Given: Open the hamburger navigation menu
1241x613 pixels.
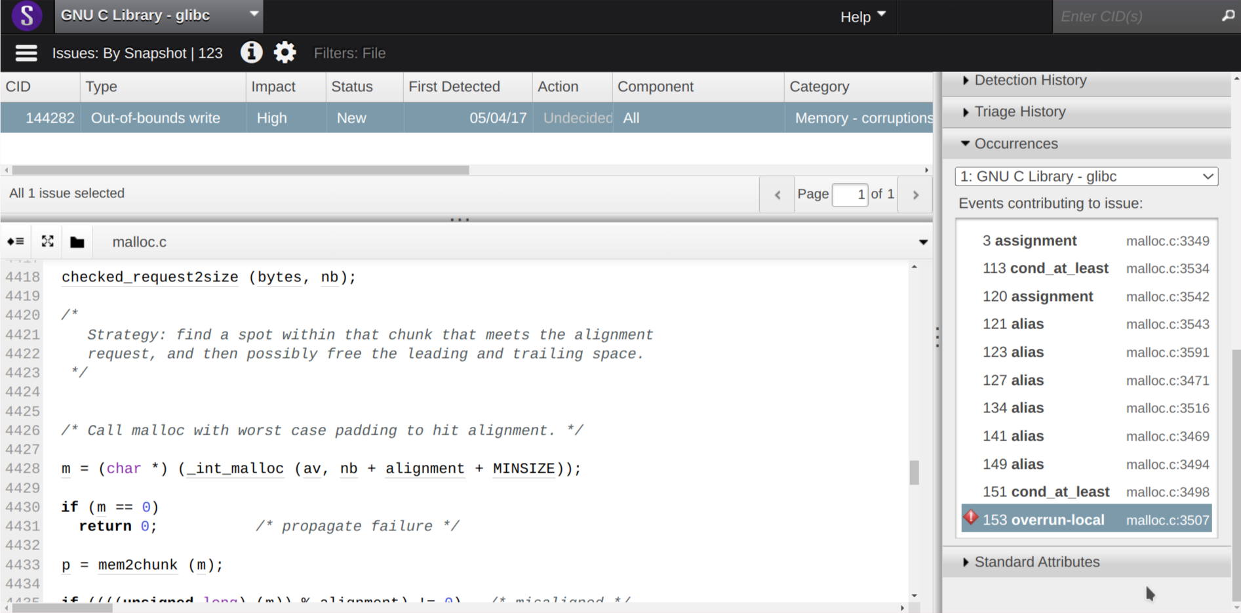Looking at the screenshot, I should 26,53.
